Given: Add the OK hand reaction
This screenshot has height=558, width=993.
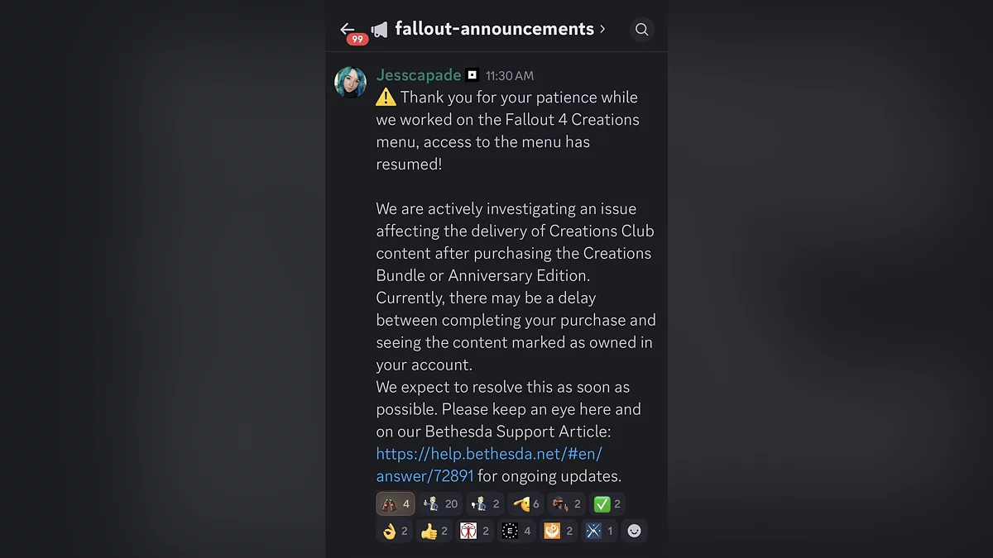Looking at the screenshot, I should pyautogui.click(x=396, y=531).
